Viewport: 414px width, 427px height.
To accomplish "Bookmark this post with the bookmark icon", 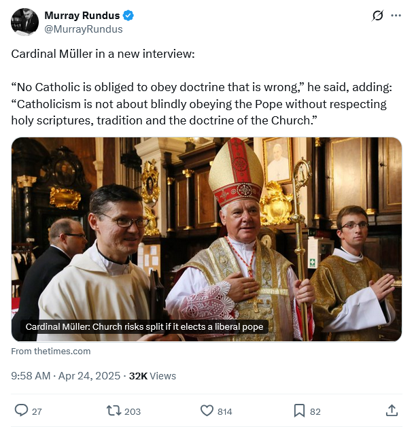I will click(x=299, y=411).
